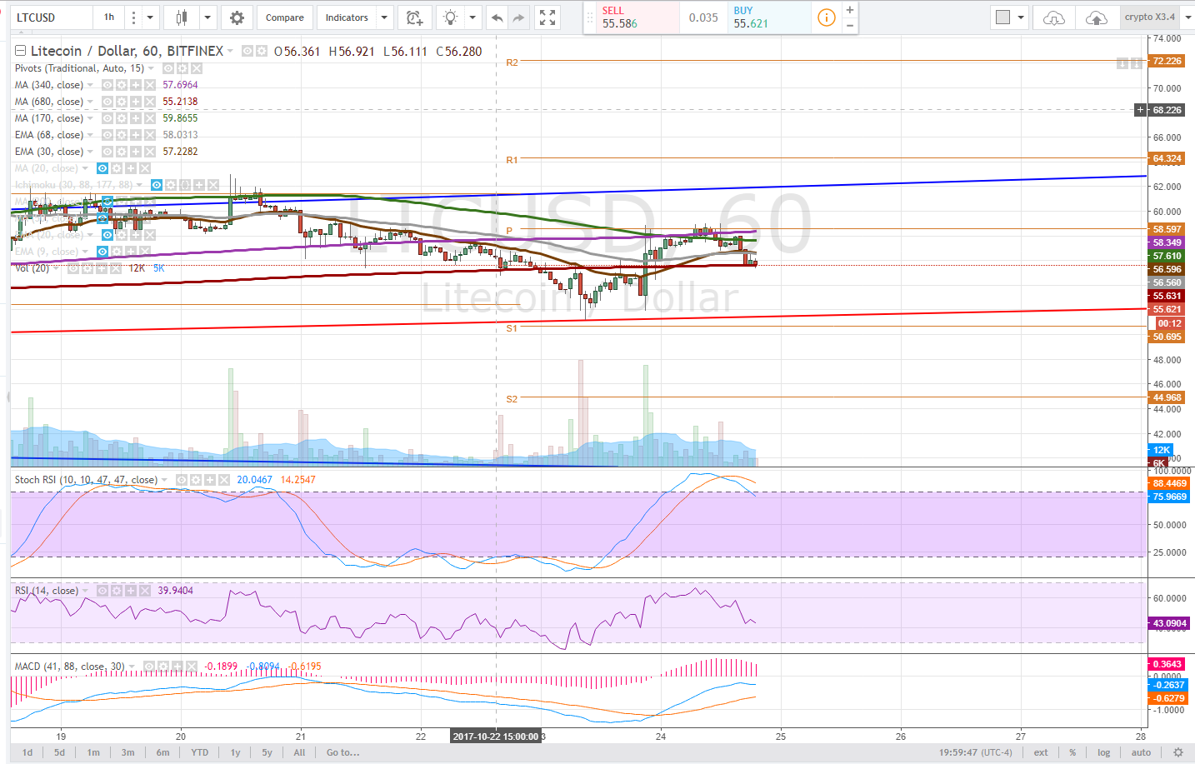Viewport: 1195px width, 764px height.
Task: Expand Litecoin / Dollar title dropdown arrow
Action: click(x=230, y=51)
